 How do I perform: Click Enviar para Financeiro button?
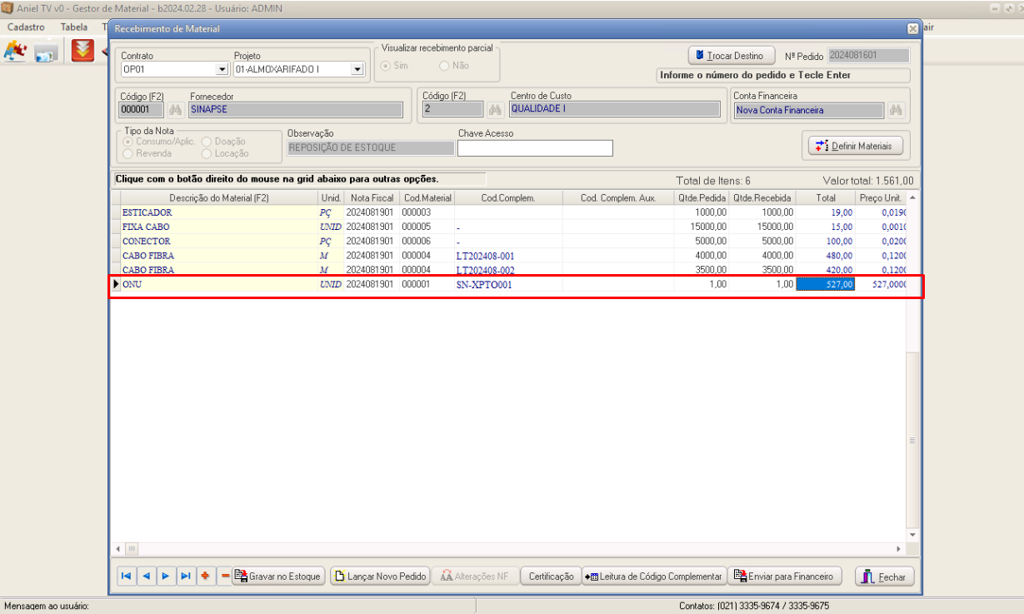click(x=785, y=576)
